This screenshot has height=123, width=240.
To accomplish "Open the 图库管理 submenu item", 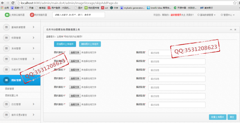I will tap(10, 89).
